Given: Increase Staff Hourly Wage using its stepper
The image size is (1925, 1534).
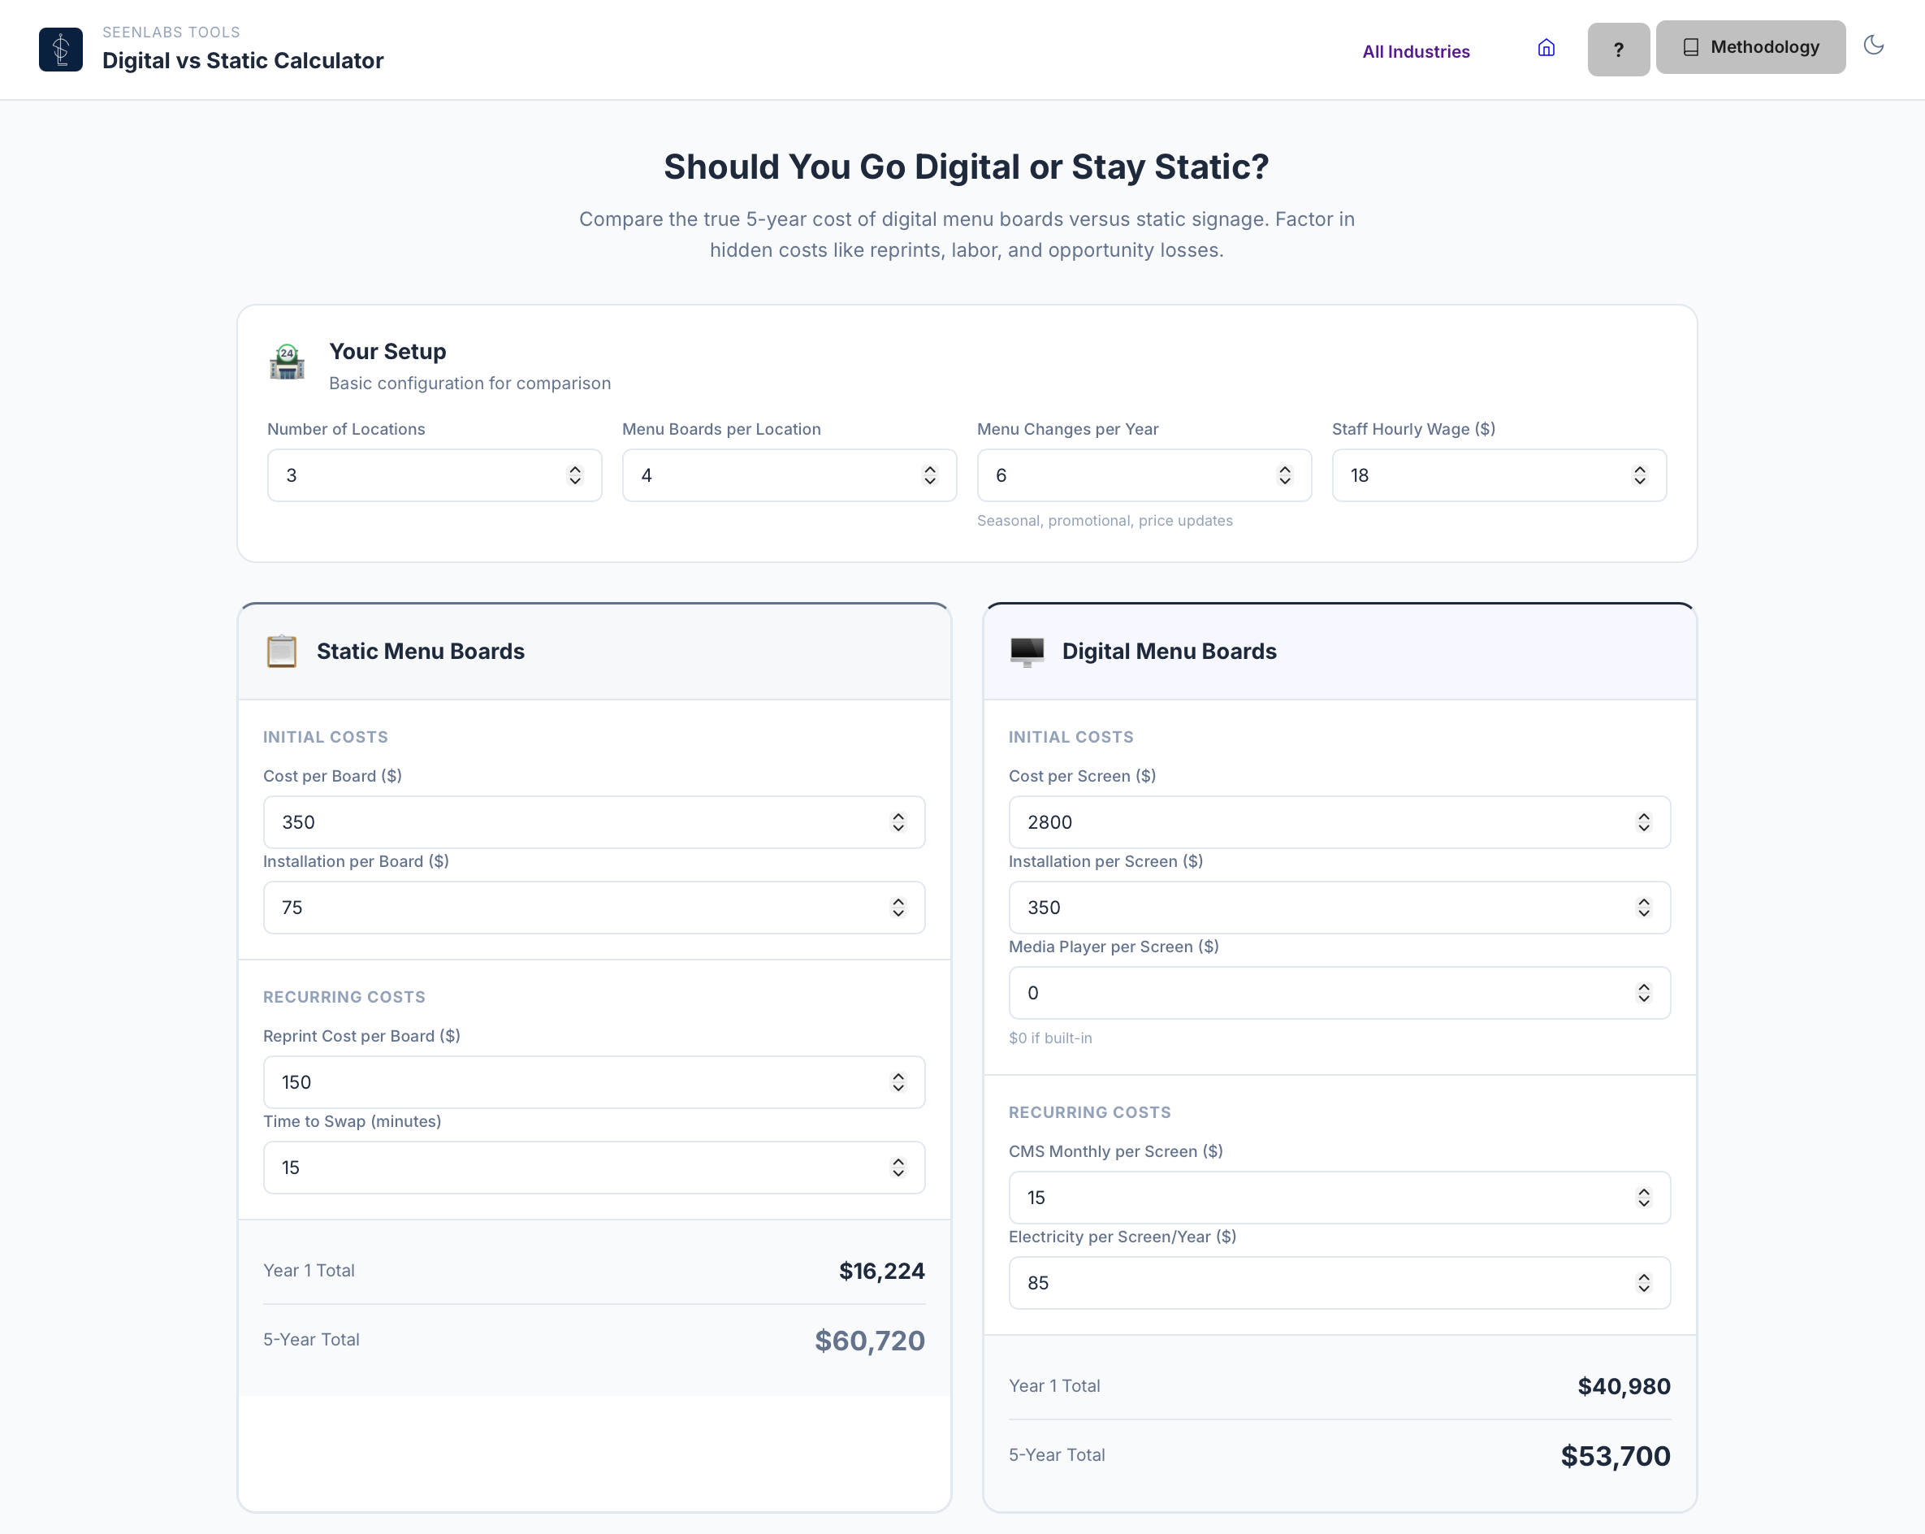Looking at the screenshot, I should tap(1639, 470).
